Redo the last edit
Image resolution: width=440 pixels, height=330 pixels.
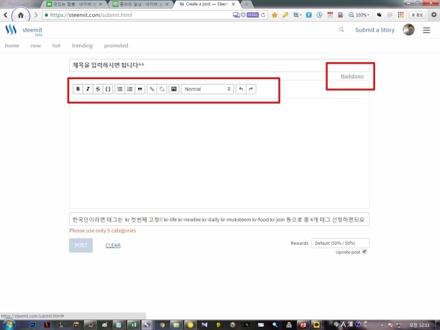coord(251,89)
